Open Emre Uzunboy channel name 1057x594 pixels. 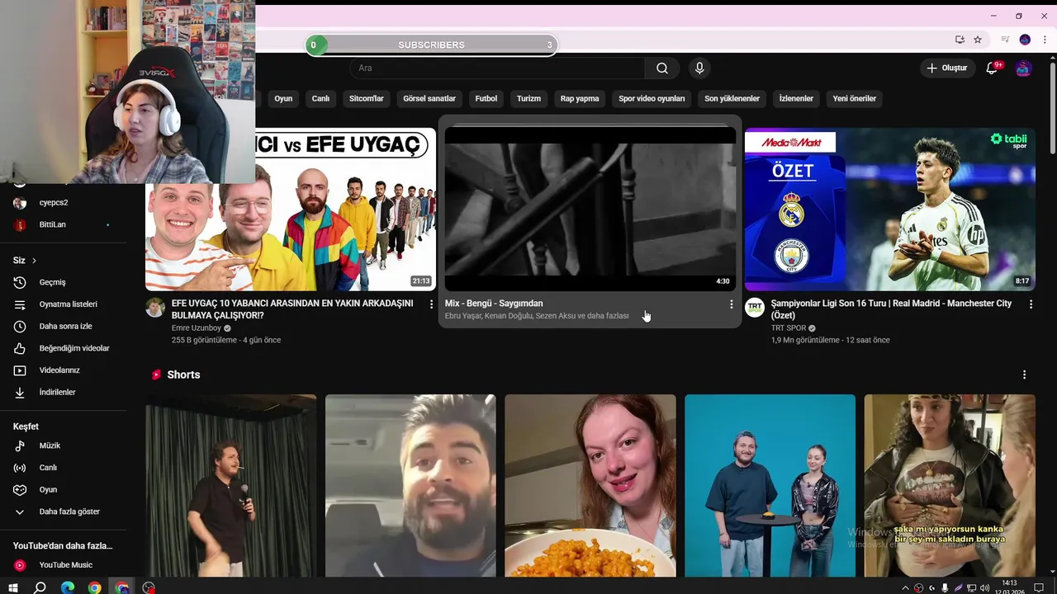coord(197,328)
